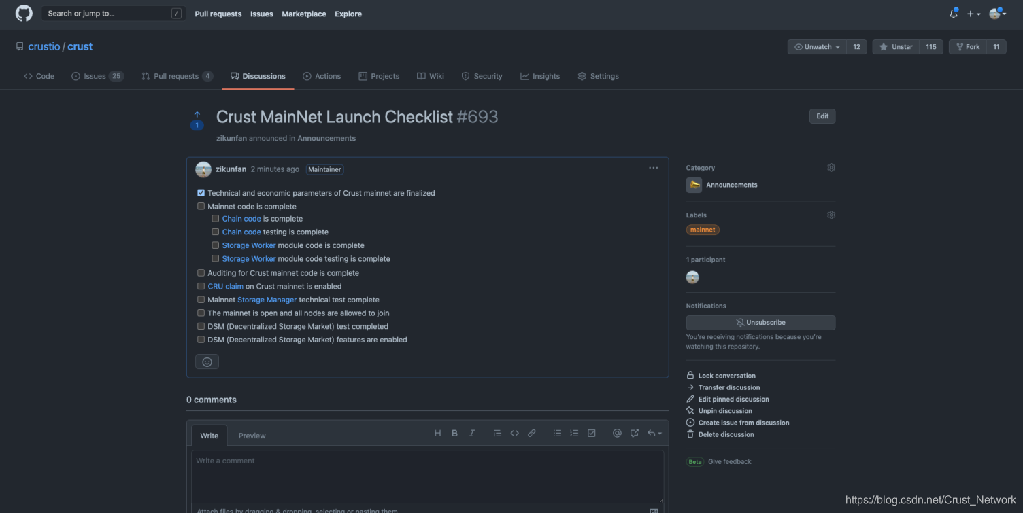Click Give feedback link

coord(730,462)
